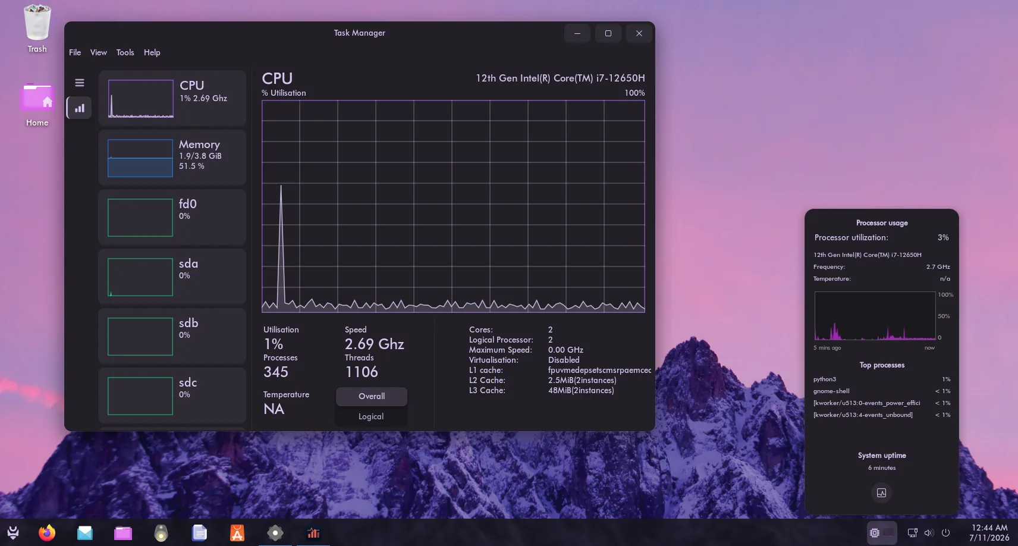
Task: Click the CPU utilisation graph
Action: [x=453, y=206]
